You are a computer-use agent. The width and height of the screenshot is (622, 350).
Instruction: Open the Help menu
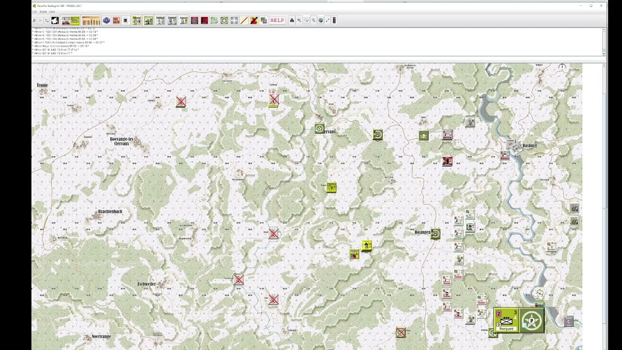coord(52,12)
